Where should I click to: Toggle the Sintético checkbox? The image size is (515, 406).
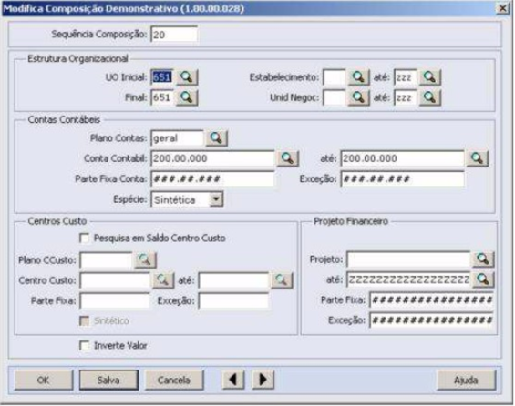pos(85,320)
